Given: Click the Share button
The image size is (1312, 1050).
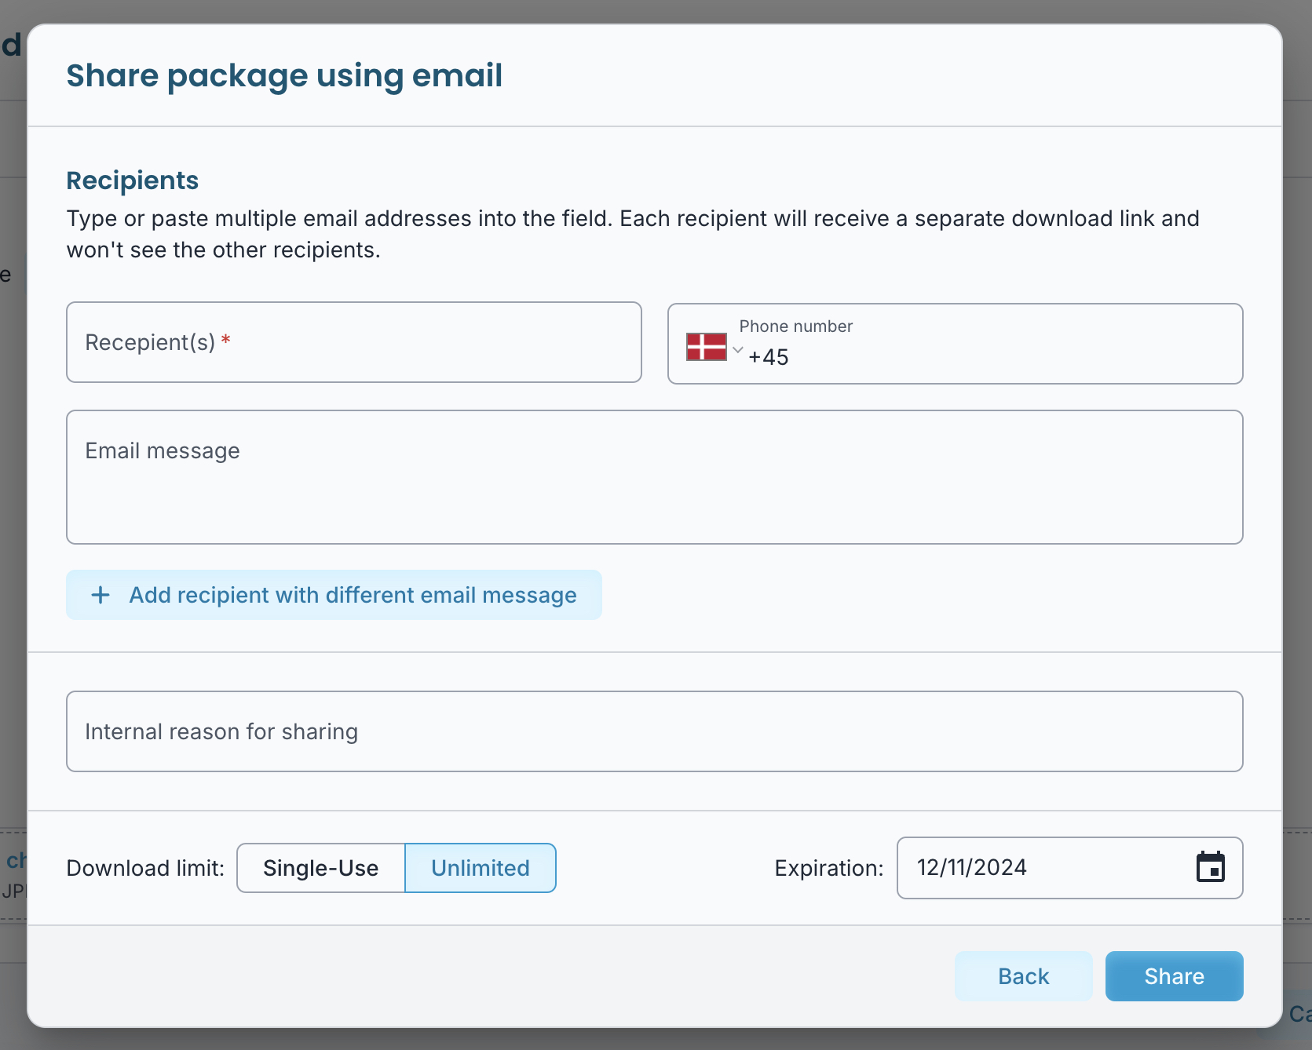Looking at the screenshot, I should (1174, 976).
